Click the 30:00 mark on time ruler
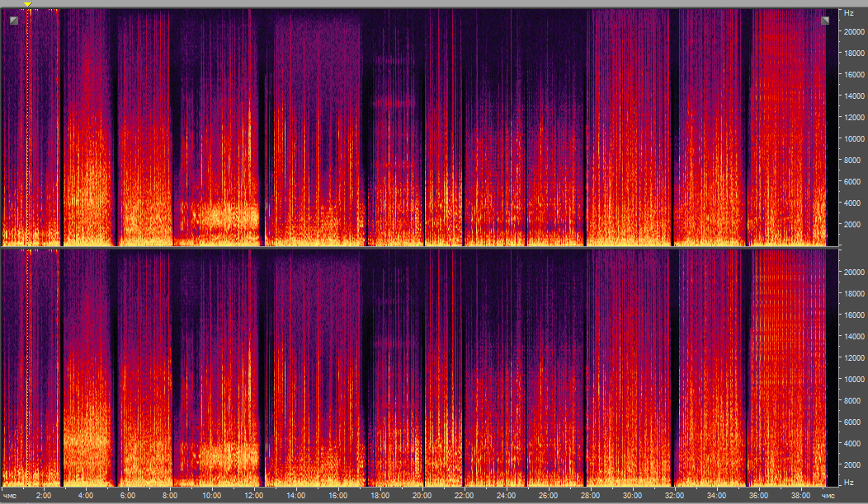868x504 pixels. point(632,495)
